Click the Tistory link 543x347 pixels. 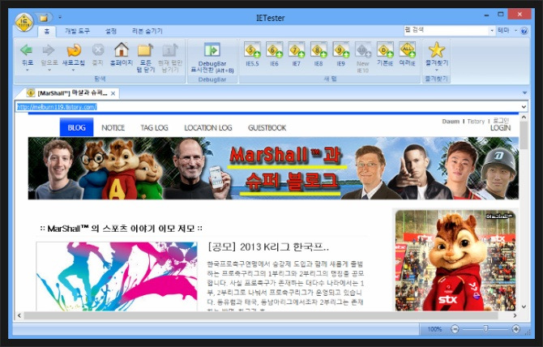pyautogui.click(x=476, y=122)
